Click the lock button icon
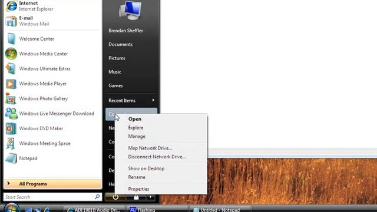 point(136,197)
